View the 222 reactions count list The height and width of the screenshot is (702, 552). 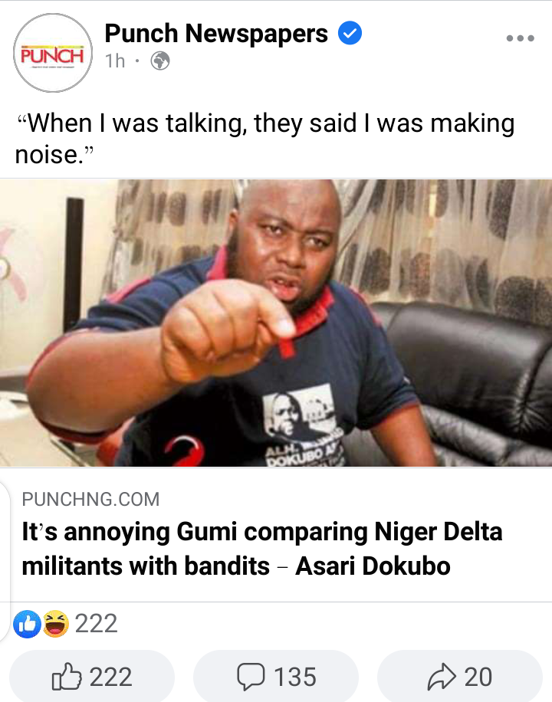pos(96,624)
